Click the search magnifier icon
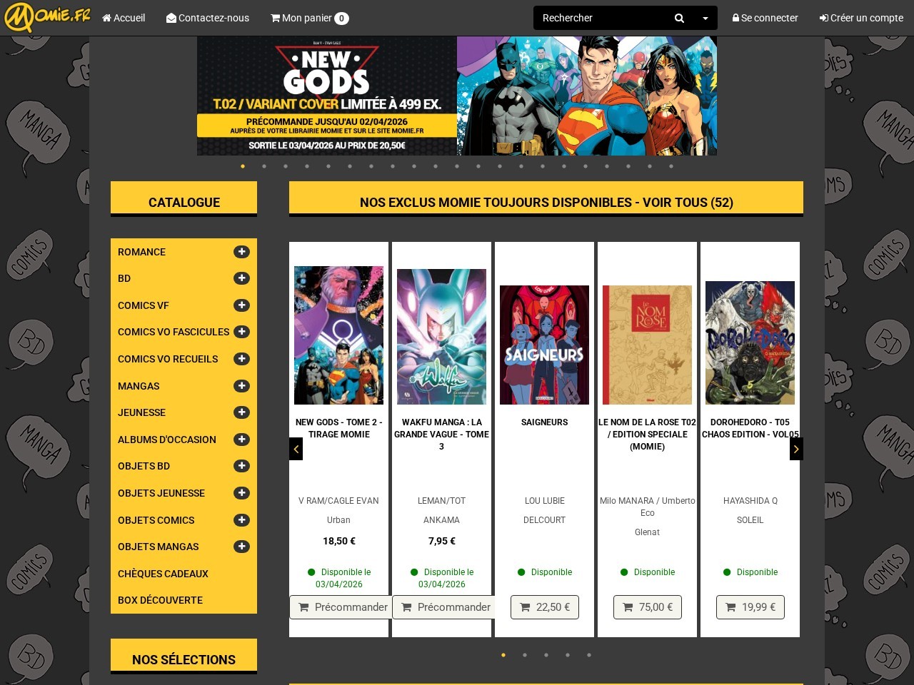The image size is (914, 685). pyautogui.click(x=679, y=18)
